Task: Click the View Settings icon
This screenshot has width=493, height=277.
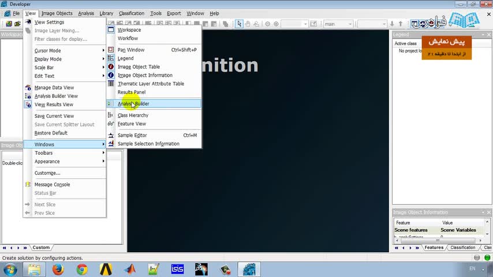Action: (28, 22)
